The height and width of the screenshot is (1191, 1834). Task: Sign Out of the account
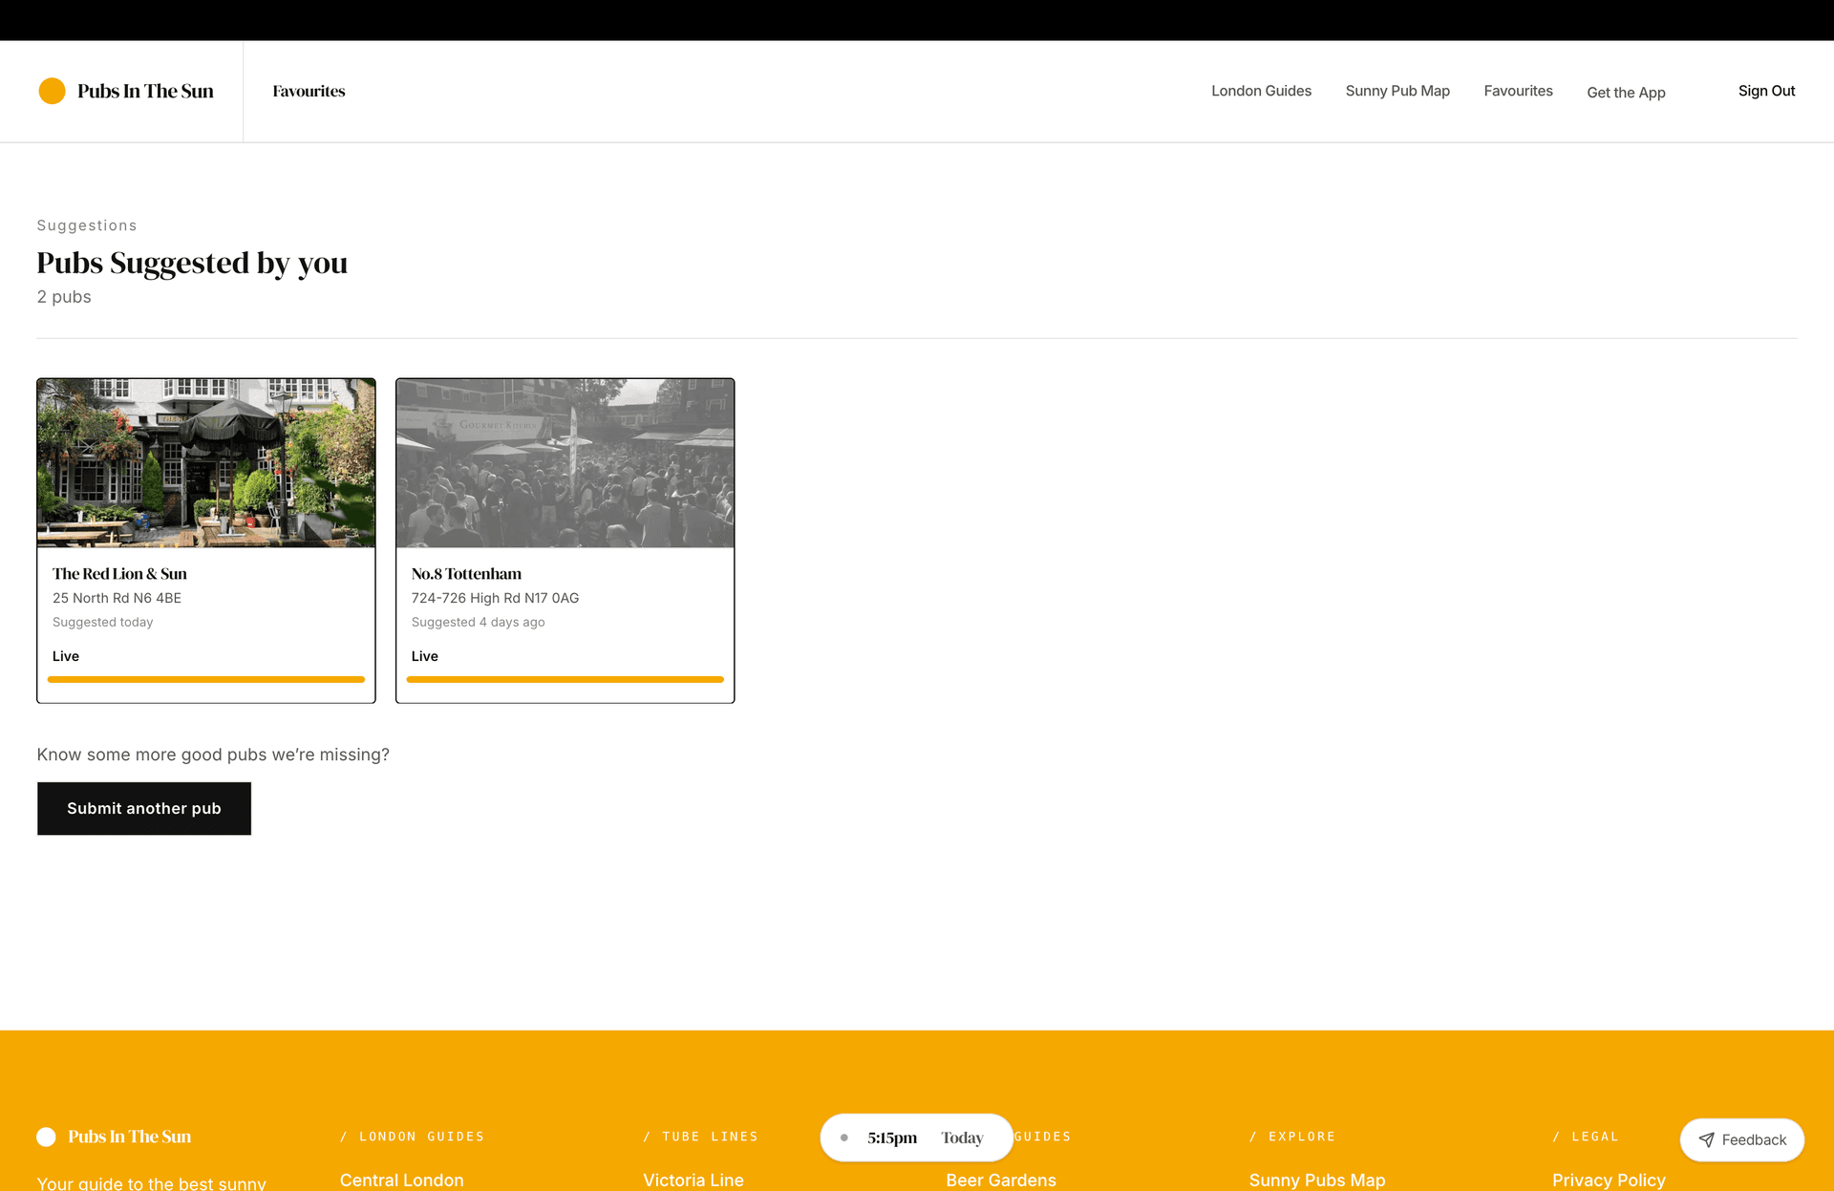coord(1766,91)
